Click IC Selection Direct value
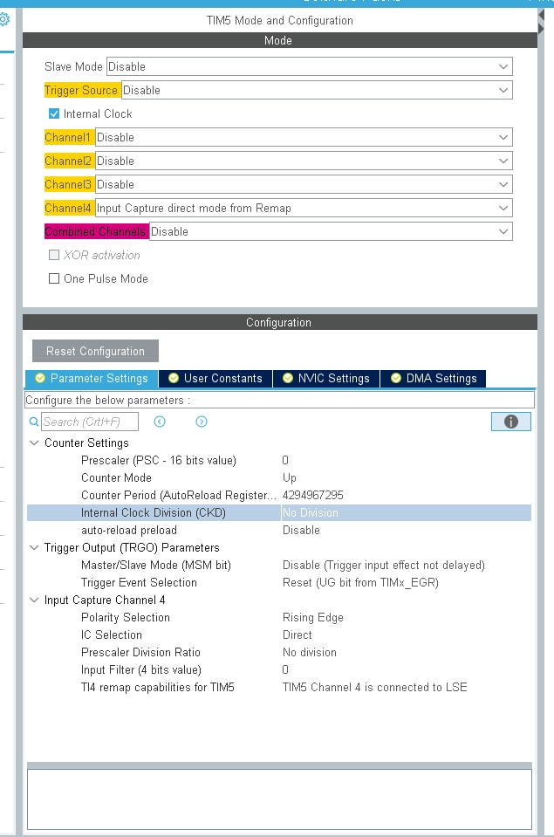The image size is (554, 837). coord(298,635)
